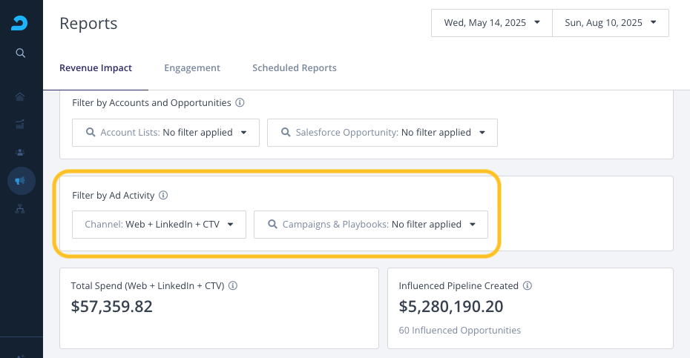Expand the Channel filter dropdown
The width and height of the screenshot is (690, 358).
pyautogui.click(x=159, y=224)
